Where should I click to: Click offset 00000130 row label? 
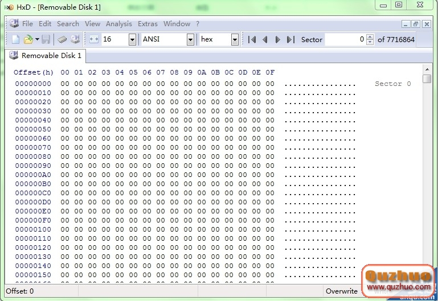tap(33, 257)
